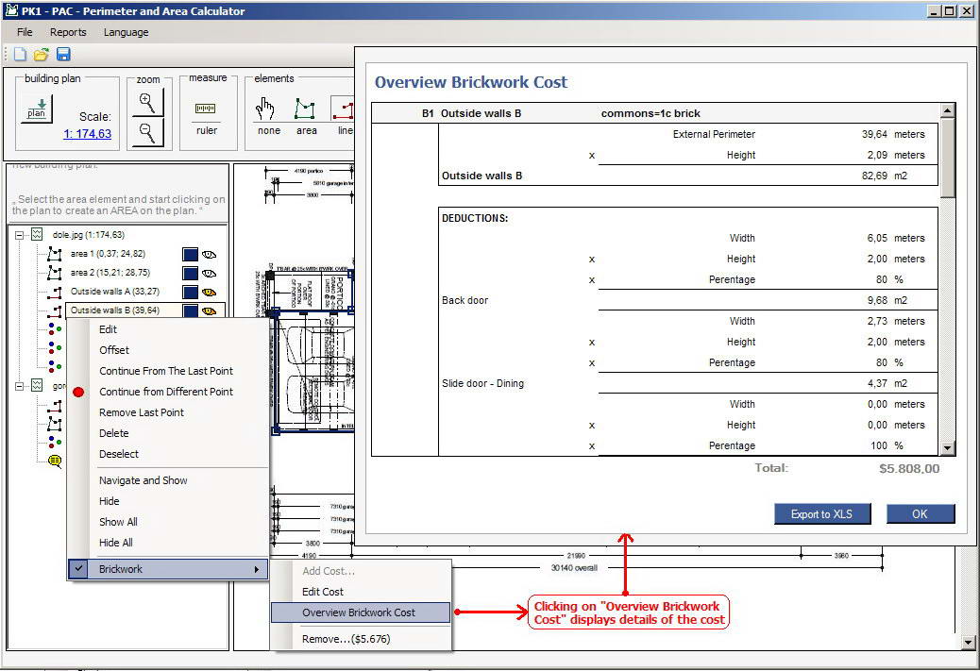Click the 'Back door' deduction label
This screenshot has width=980, height=671.
click(x=465, y=300)
